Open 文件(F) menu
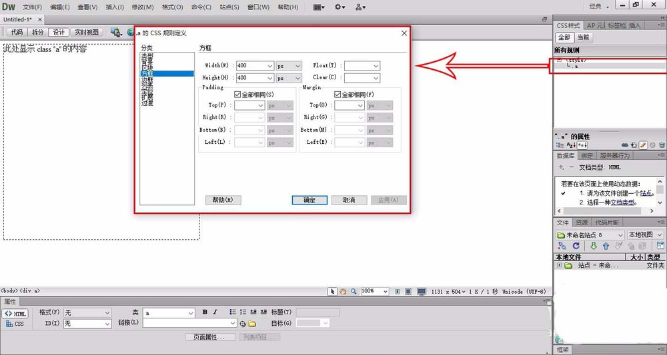667x355 pixels. point(32,7)
